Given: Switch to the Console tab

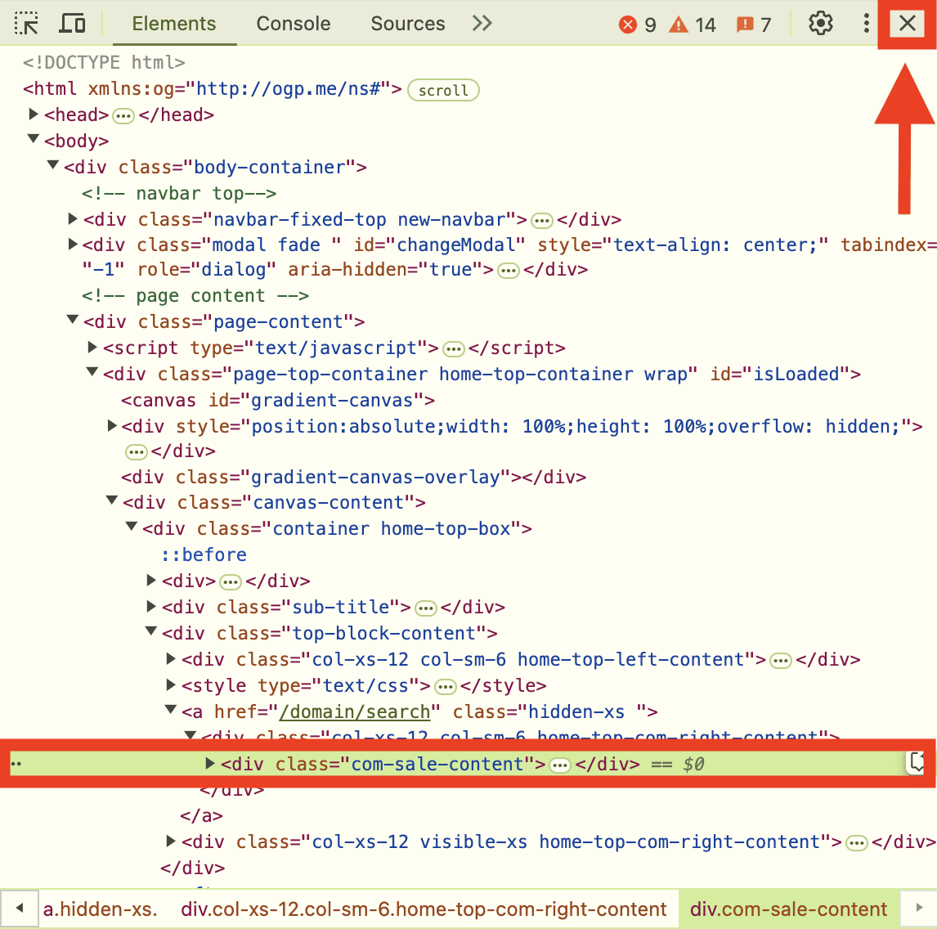Looking at the screenshot, I should click(293, 24).
